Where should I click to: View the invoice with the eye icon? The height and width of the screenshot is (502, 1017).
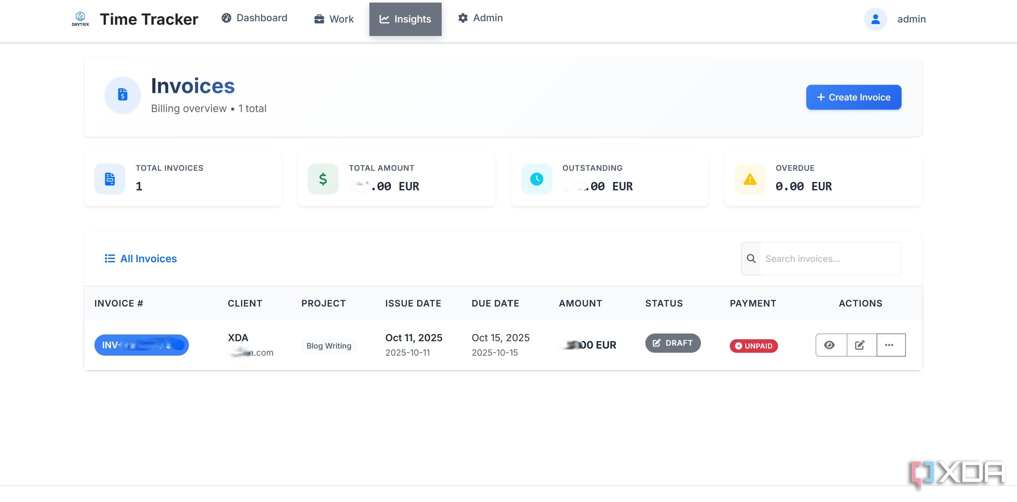(831, 345)
